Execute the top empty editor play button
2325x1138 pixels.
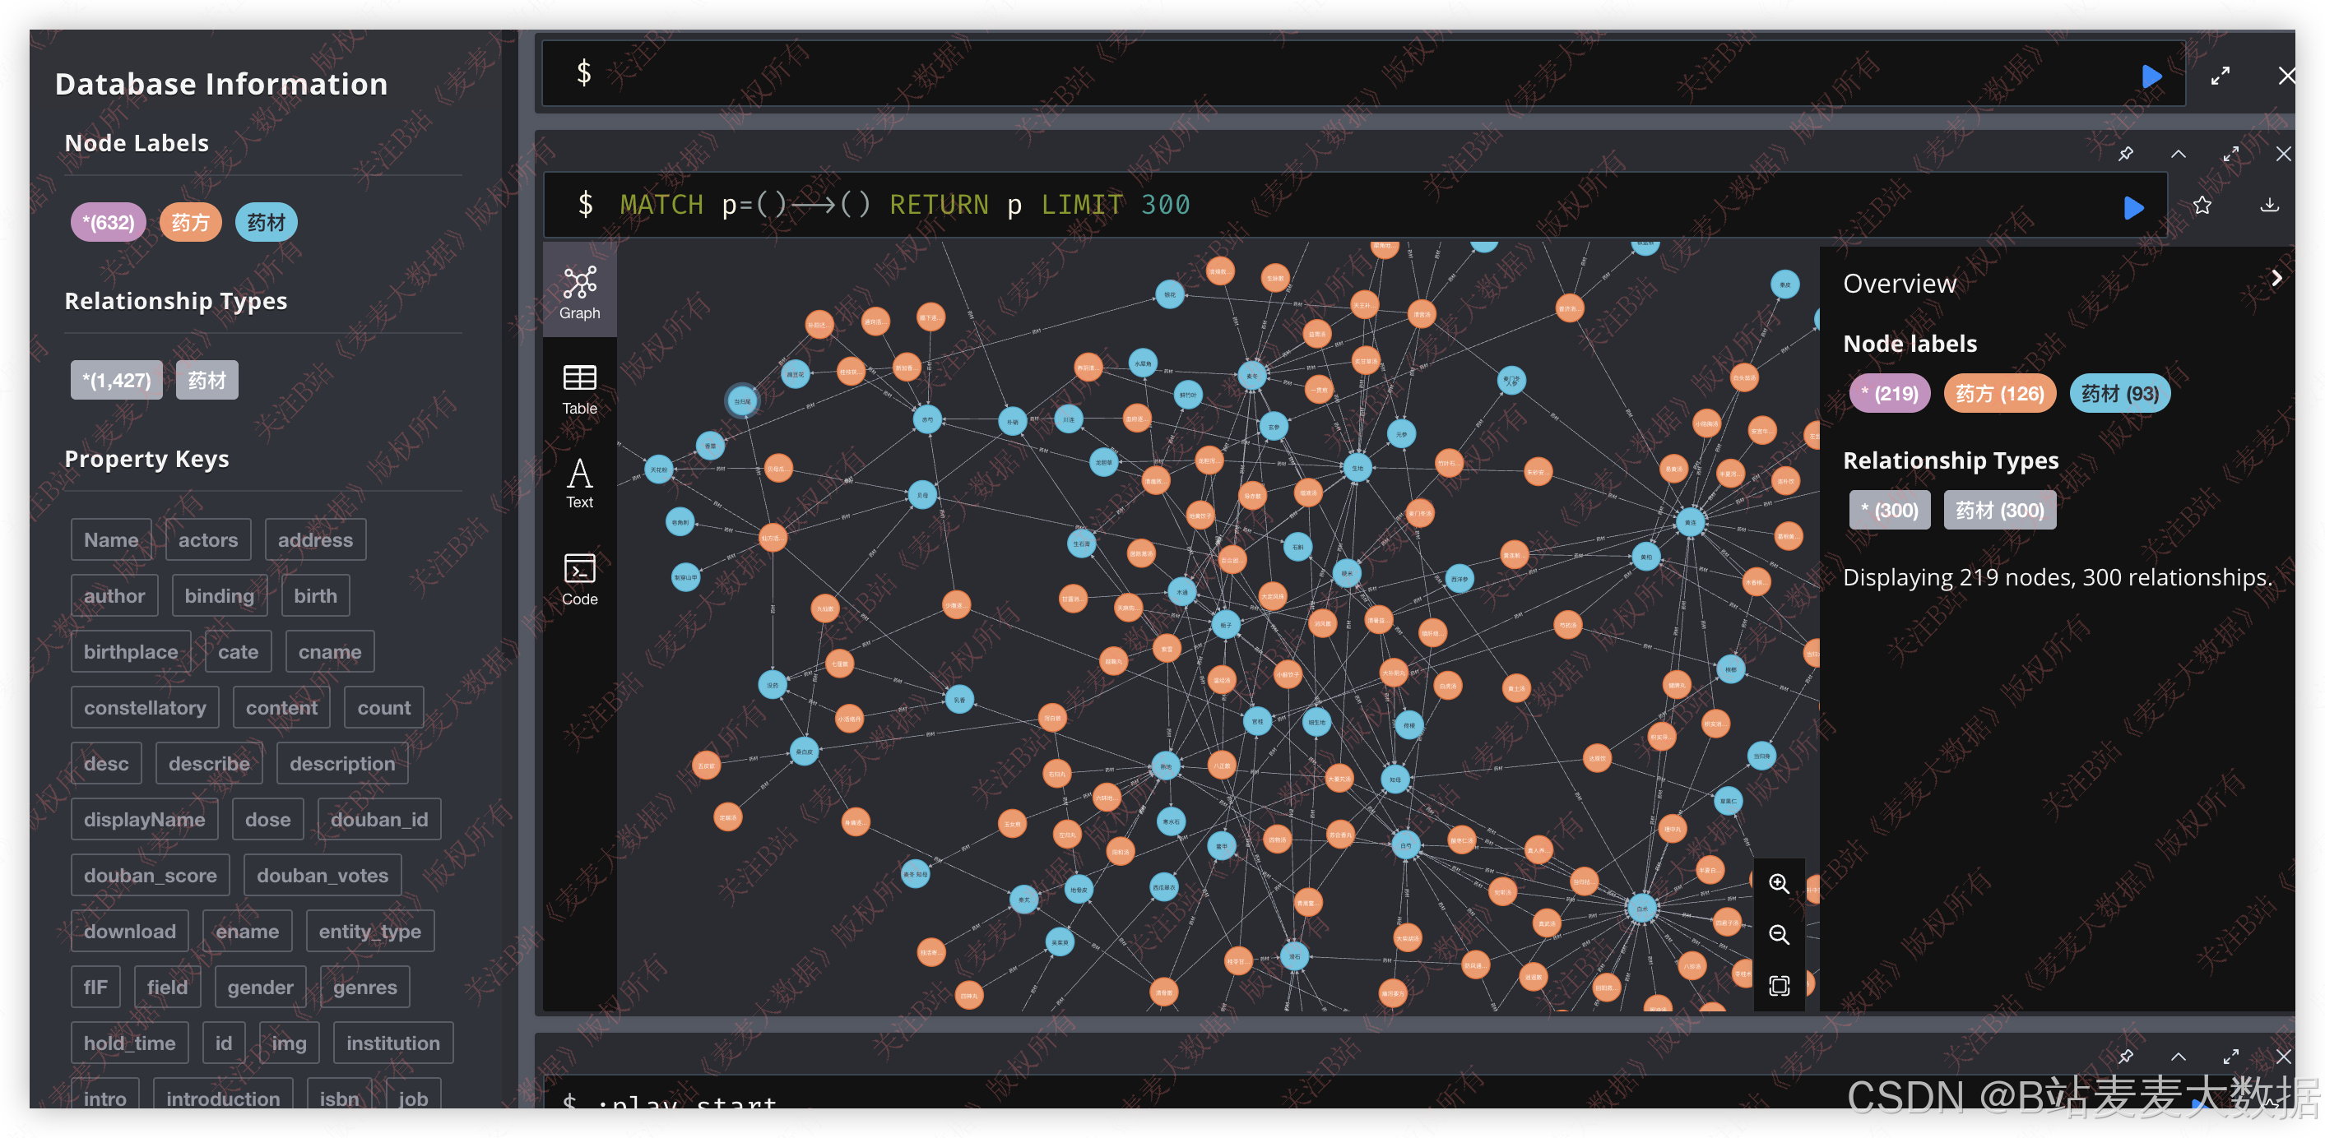click(2151, 76)
